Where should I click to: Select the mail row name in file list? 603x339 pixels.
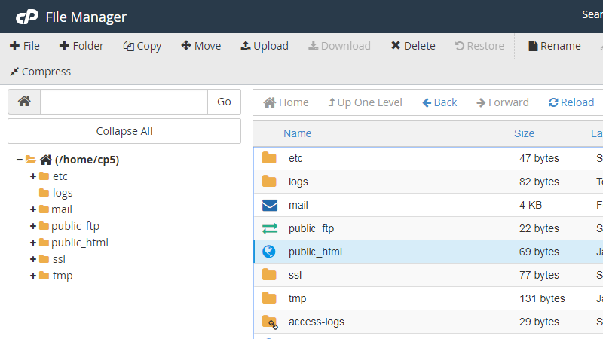[x=298, y=205]
